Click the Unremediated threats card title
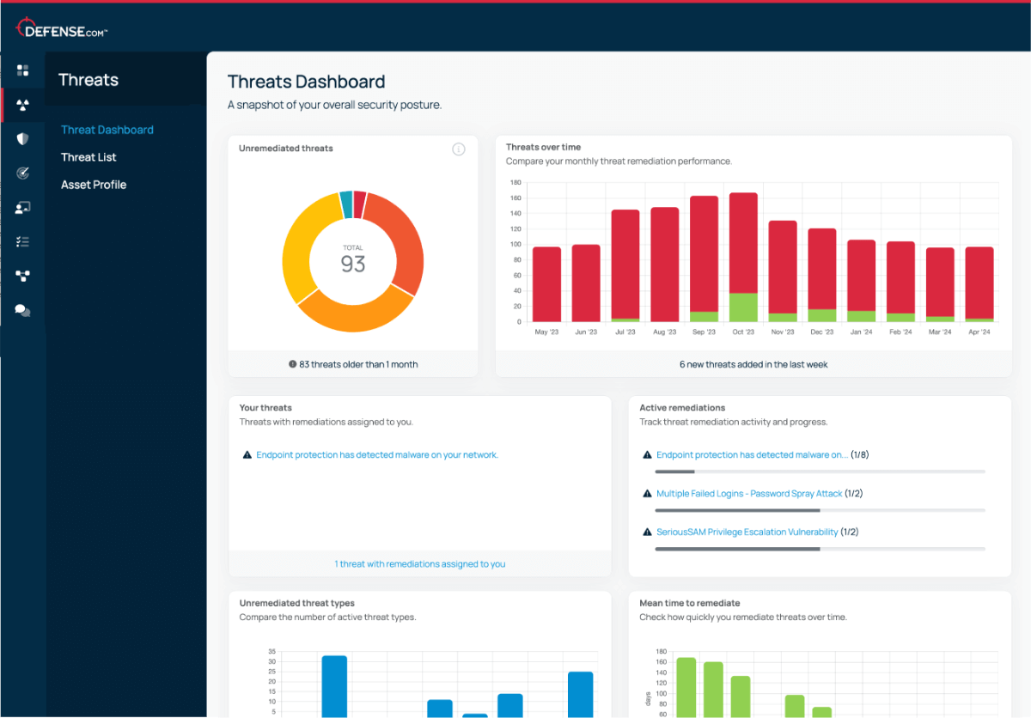Image resolution: width=1031 pixels, height=718 pixels. (286, 149)
